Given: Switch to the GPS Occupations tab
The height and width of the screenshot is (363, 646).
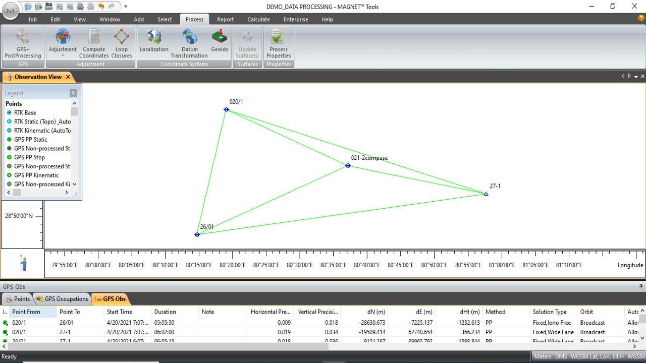Looking at the screenshot, I should point(62,299).
